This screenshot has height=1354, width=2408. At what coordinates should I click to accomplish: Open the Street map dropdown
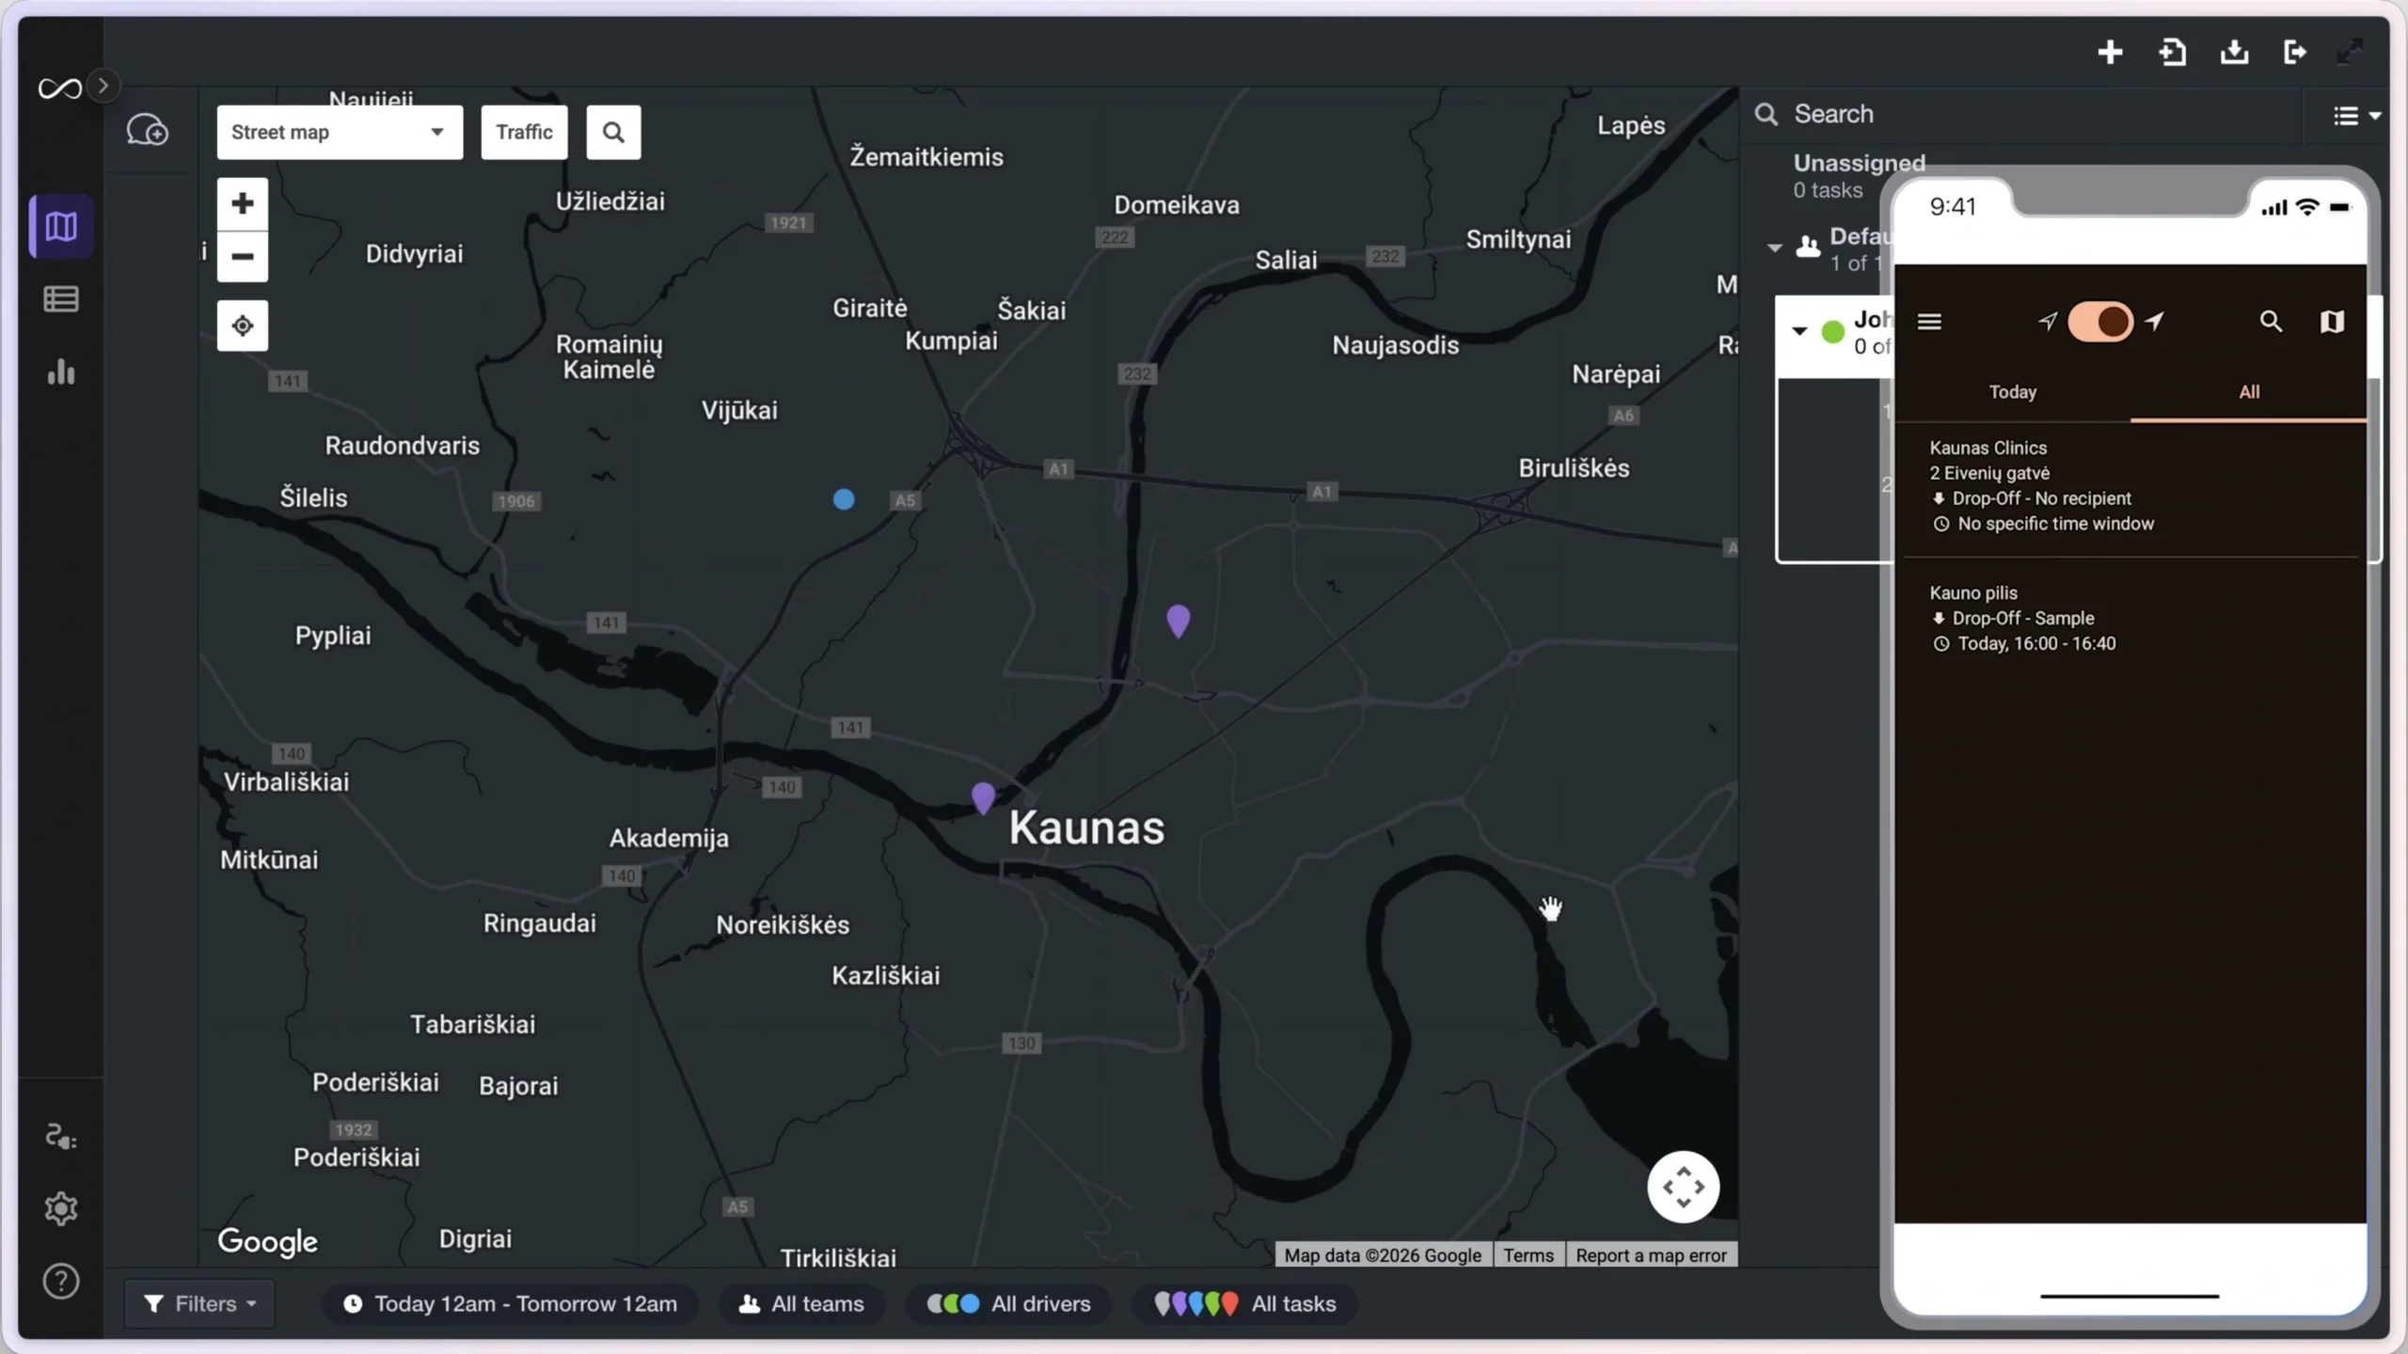339,132
